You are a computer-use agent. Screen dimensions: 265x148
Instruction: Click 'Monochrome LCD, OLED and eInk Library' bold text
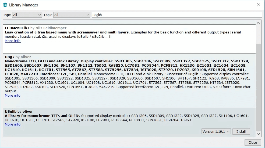point(42,61)
